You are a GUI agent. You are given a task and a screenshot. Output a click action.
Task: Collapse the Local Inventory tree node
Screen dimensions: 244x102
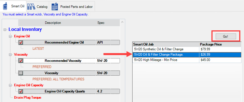pyautogui.click(x=5, y=30)
